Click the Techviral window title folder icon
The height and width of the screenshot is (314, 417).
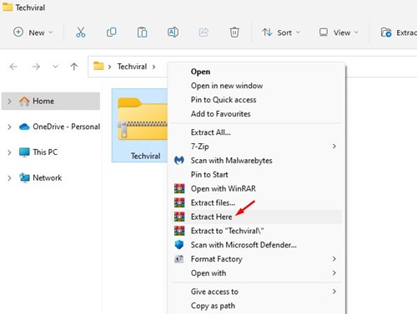tap(8, 7)
